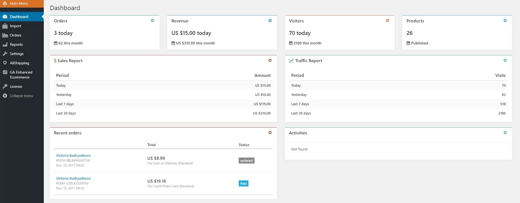Click the License key icon
Viewport: 520px width, 203px height.
point(5,87)
